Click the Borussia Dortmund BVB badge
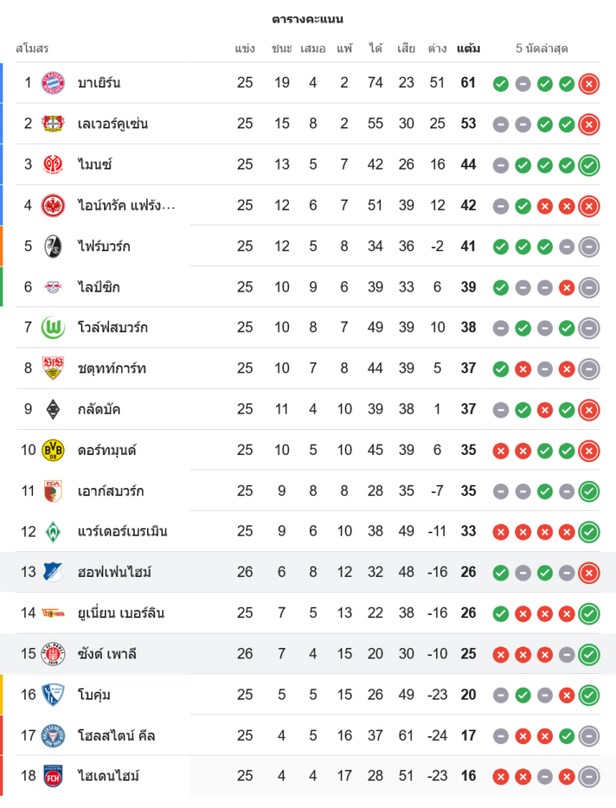Viewport: 616px width, 808px height. [52, 450]
